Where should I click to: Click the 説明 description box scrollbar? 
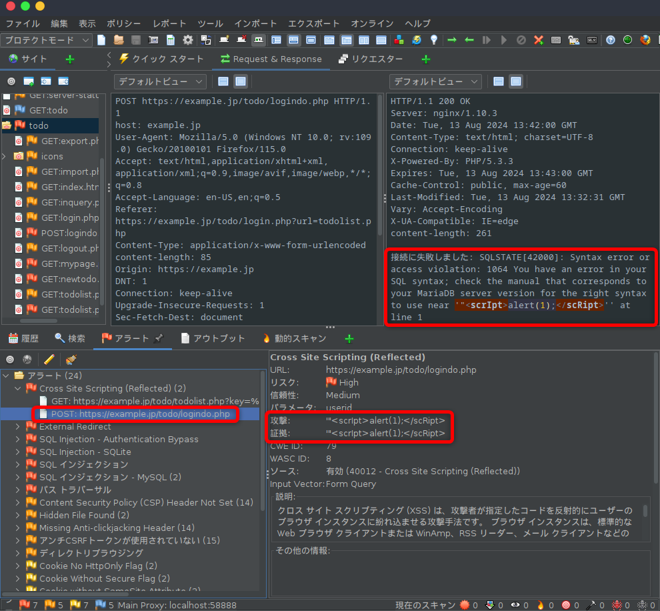645,511
